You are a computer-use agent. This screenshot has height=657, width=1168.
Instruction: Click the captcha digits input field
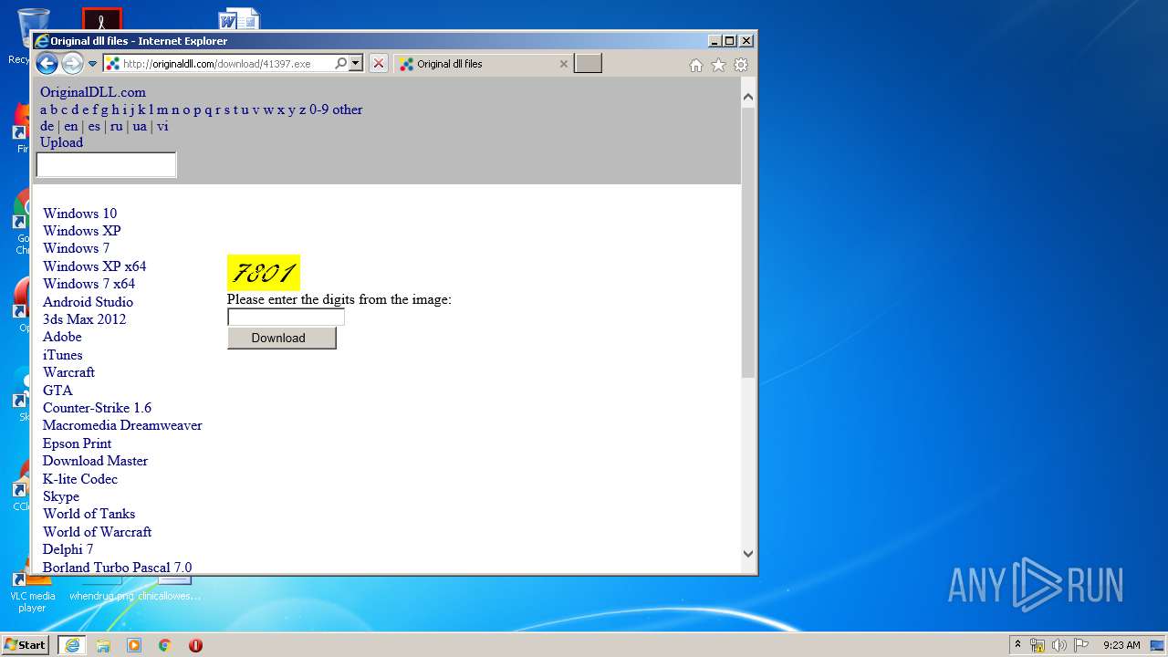click(286, 318)
